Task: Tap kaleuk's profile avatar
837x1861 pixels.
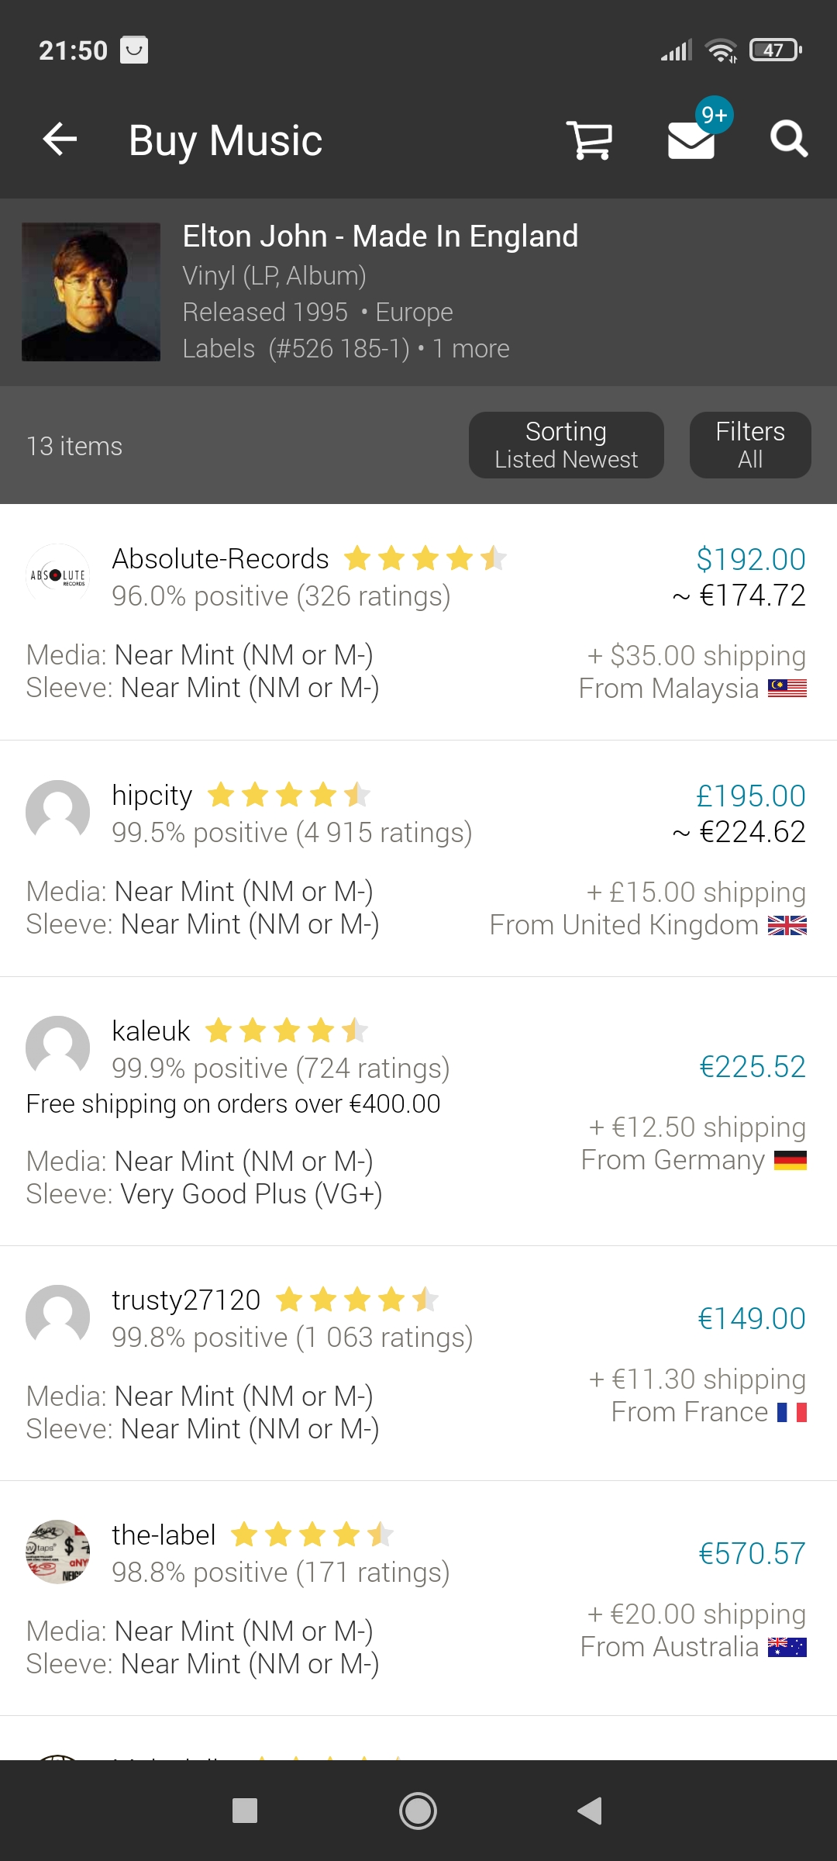Action: pyautogui.click(x=58, y=1048)
